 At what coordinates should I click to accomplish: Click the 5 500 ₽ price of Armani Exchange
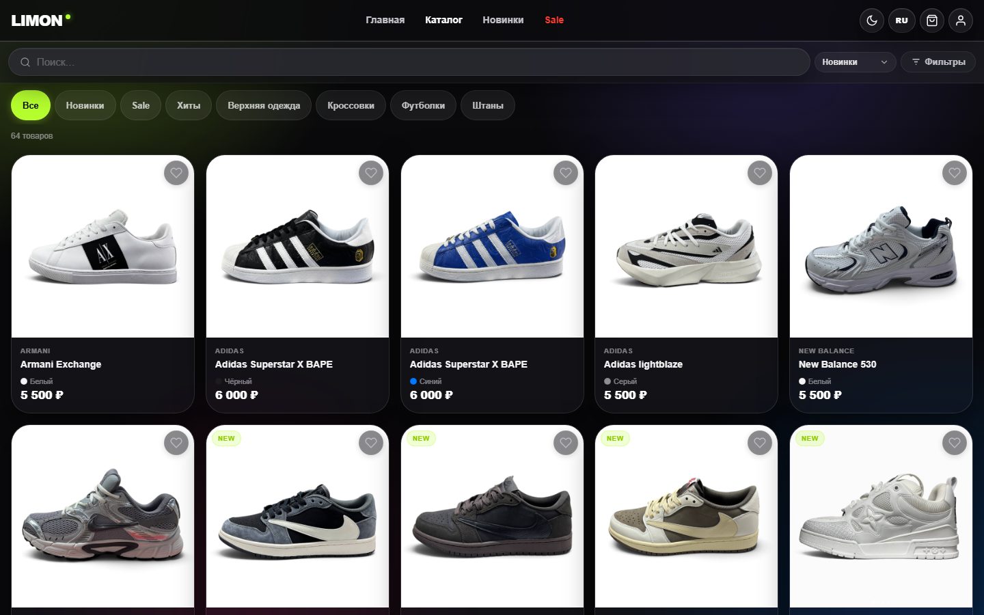(x=42, y=395)
